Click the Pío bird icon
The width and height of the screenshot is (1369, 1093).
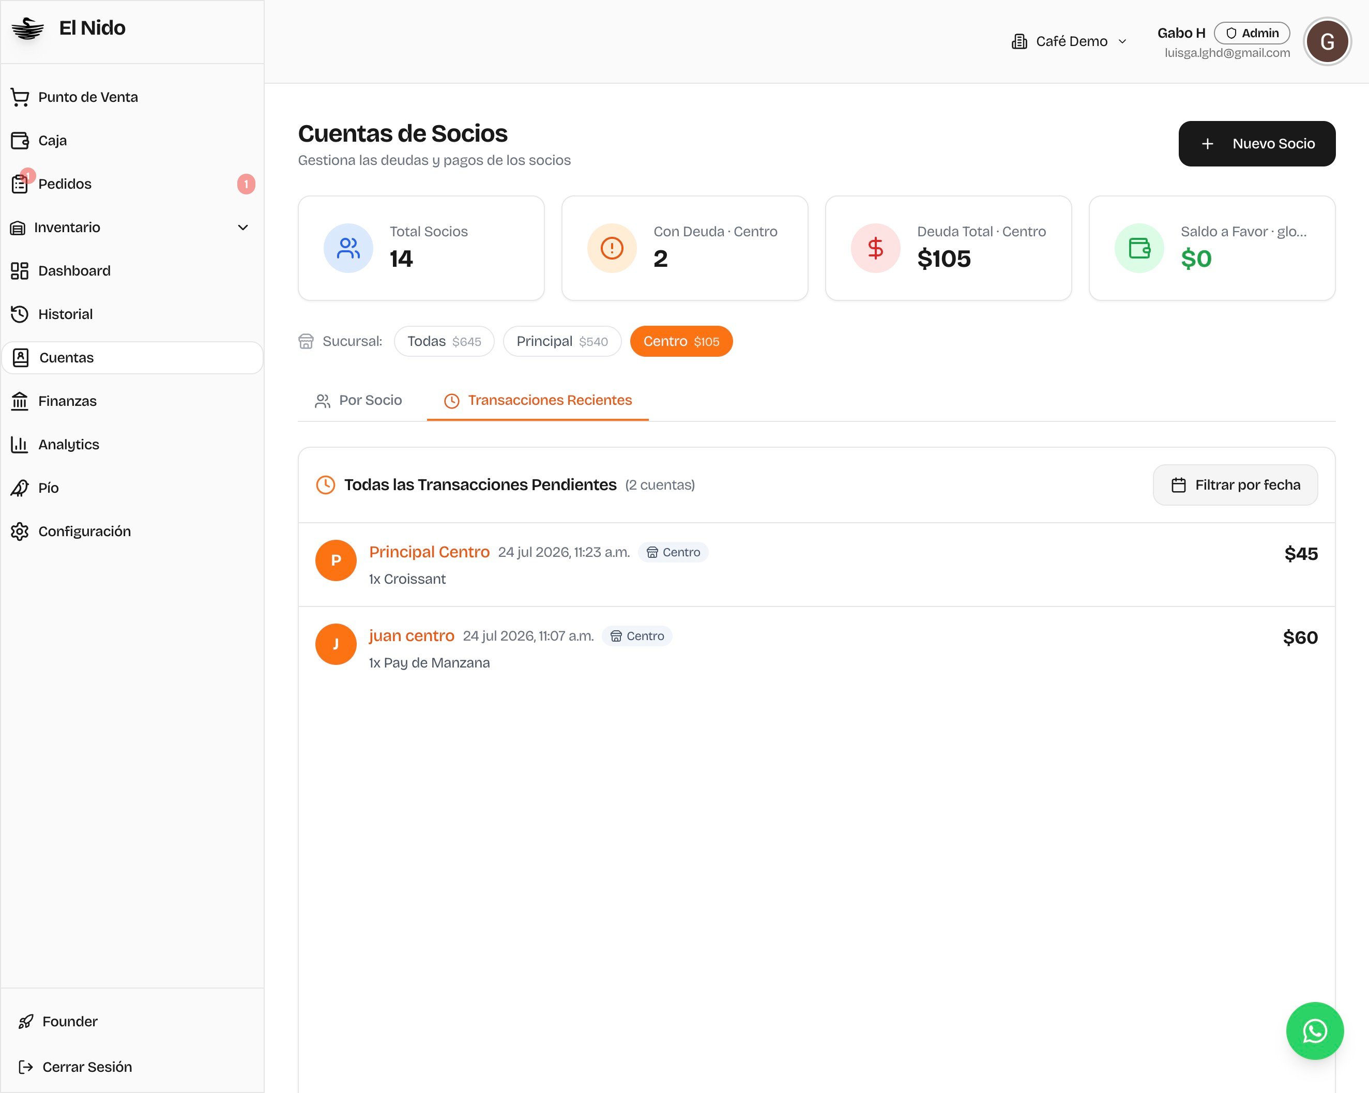pyautogui.click(x=20, y=488)
